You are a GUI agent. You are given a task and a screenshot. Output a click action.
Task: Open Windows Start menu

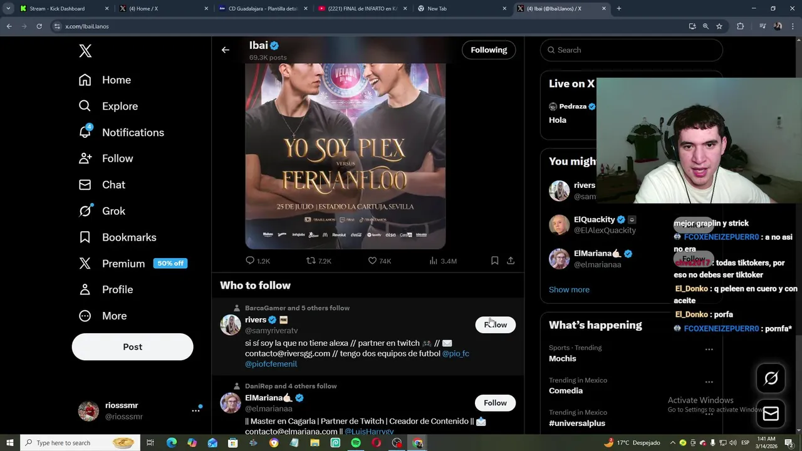9,443
